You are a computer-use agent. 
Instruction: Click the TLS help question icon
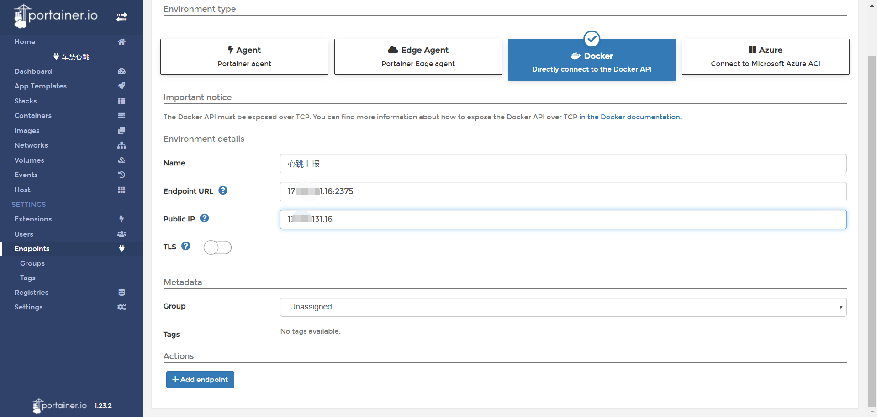[186, 246]
